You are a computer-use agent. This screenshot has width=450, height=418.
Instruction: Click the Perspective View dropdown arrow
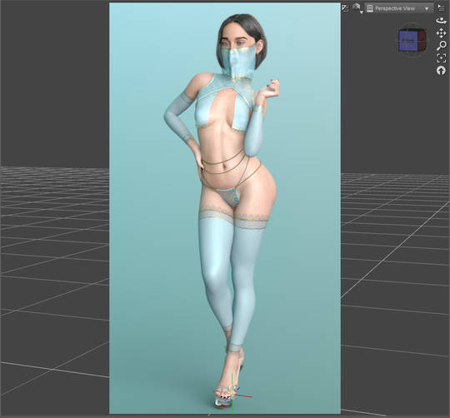point(427,9)
